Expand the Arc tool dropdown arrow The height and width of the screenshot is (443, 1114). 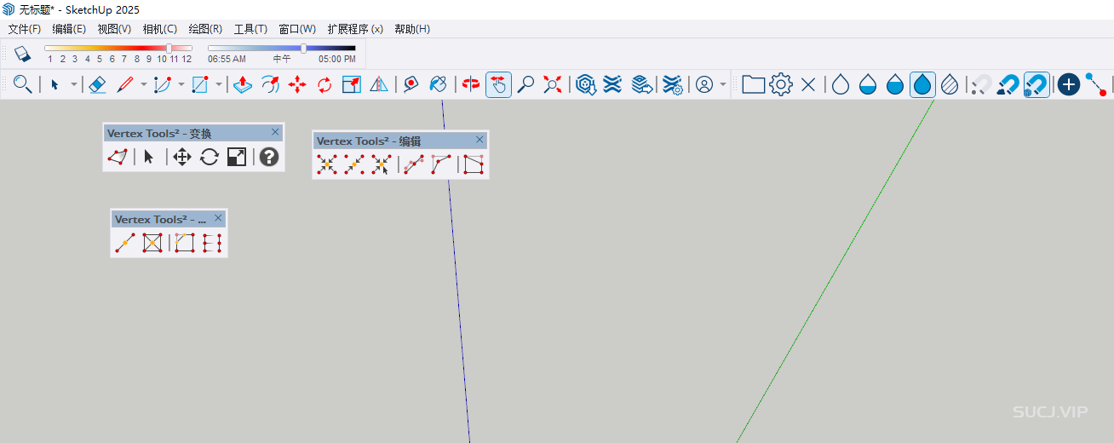tap(181, 84)
